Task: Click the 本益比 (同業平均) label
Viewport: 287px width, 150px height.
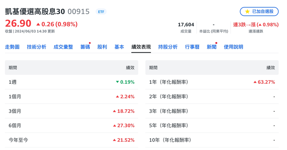Action: coord(214,31)
